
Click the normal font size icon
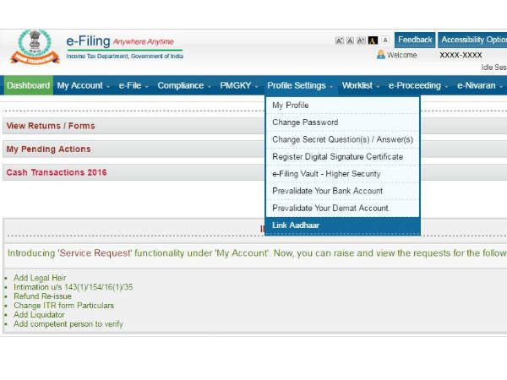click(x=350, y=40)
